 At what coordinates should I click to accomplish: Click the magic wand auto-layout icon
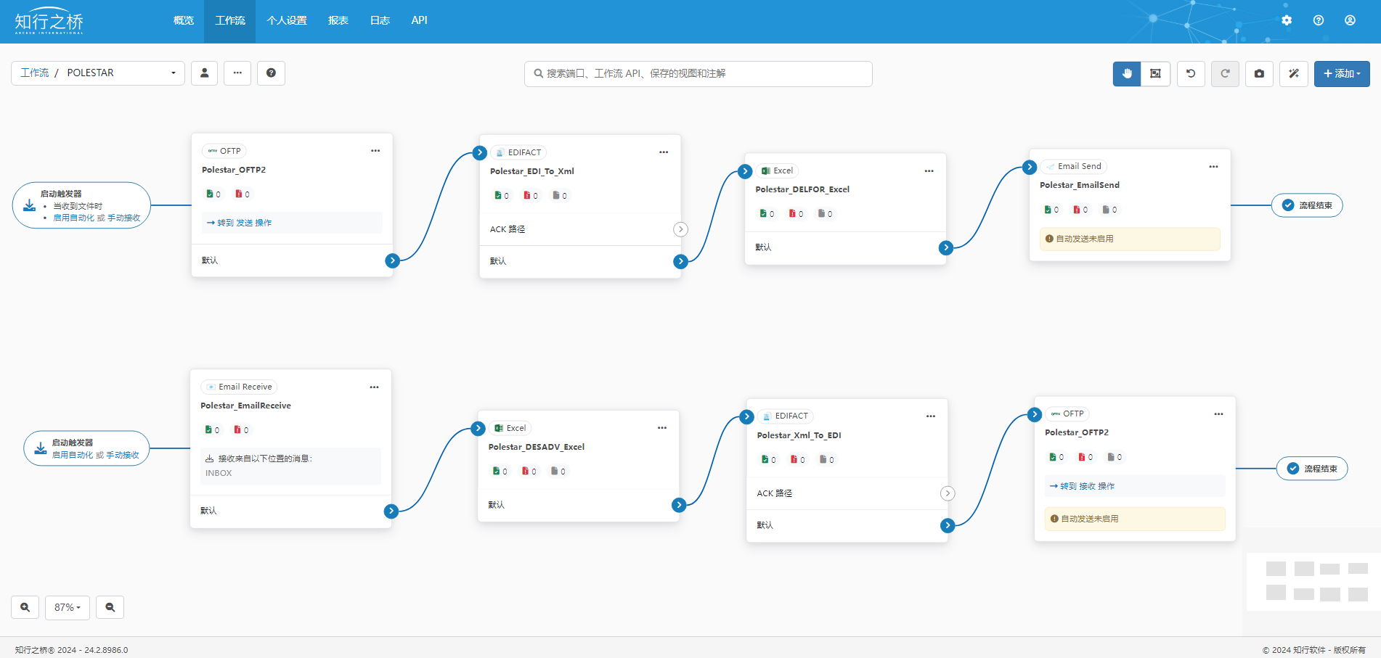[x=1293, y=73]
